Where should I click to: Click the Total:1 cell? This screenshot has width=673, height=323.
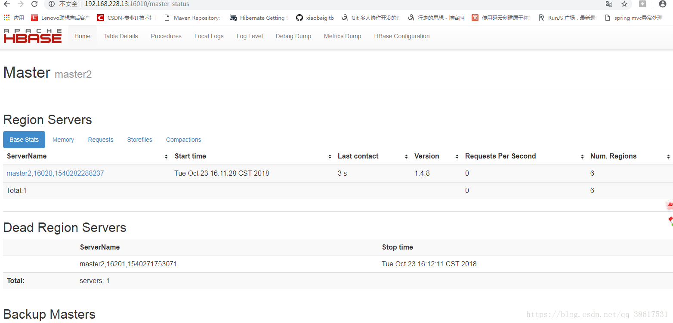coord(17,190)
